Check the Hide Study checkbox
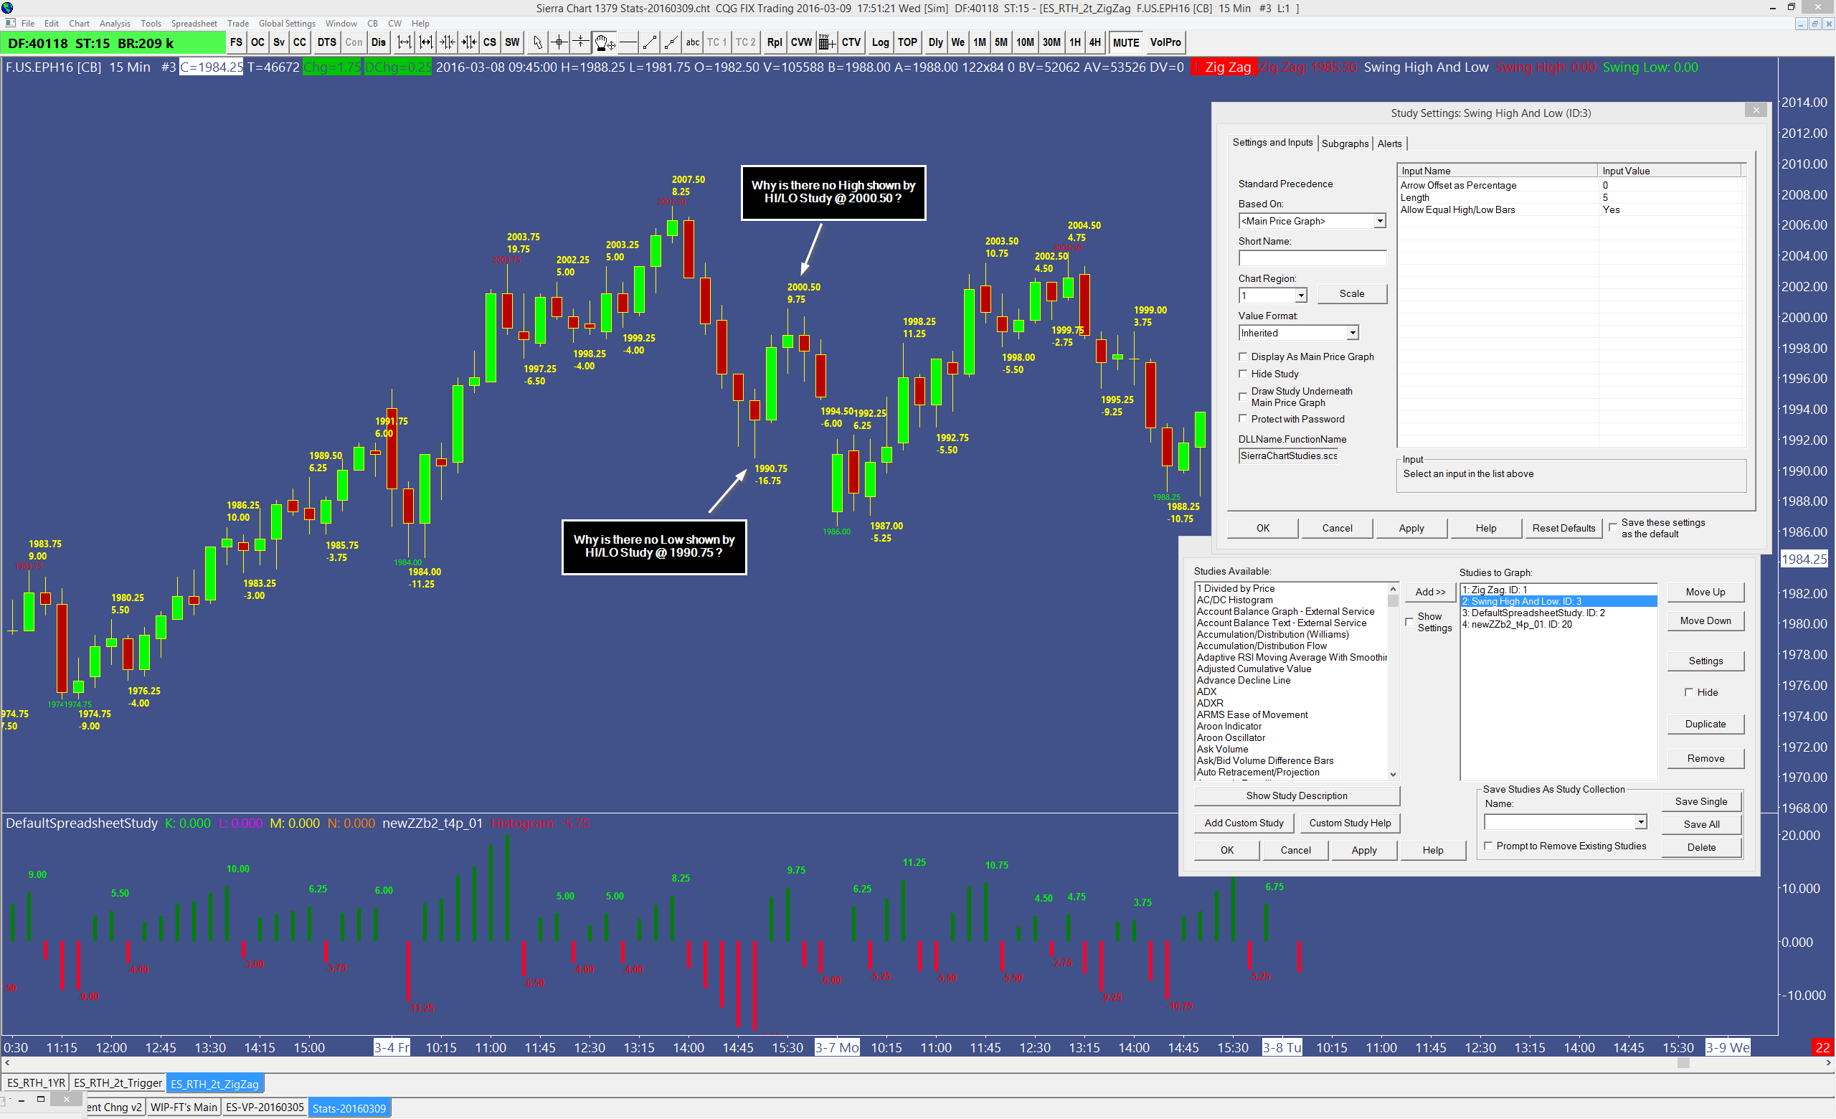The width and height of the screenshot is (1836, 1119). (1242, 373)
